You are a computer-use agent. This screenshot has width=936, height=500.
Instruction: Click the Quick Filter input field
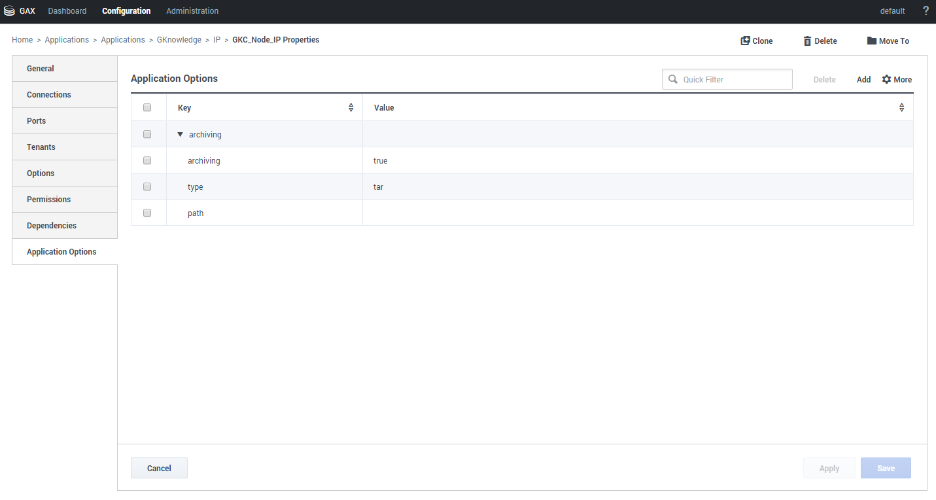pyautogui.click(x=734, y=79)
